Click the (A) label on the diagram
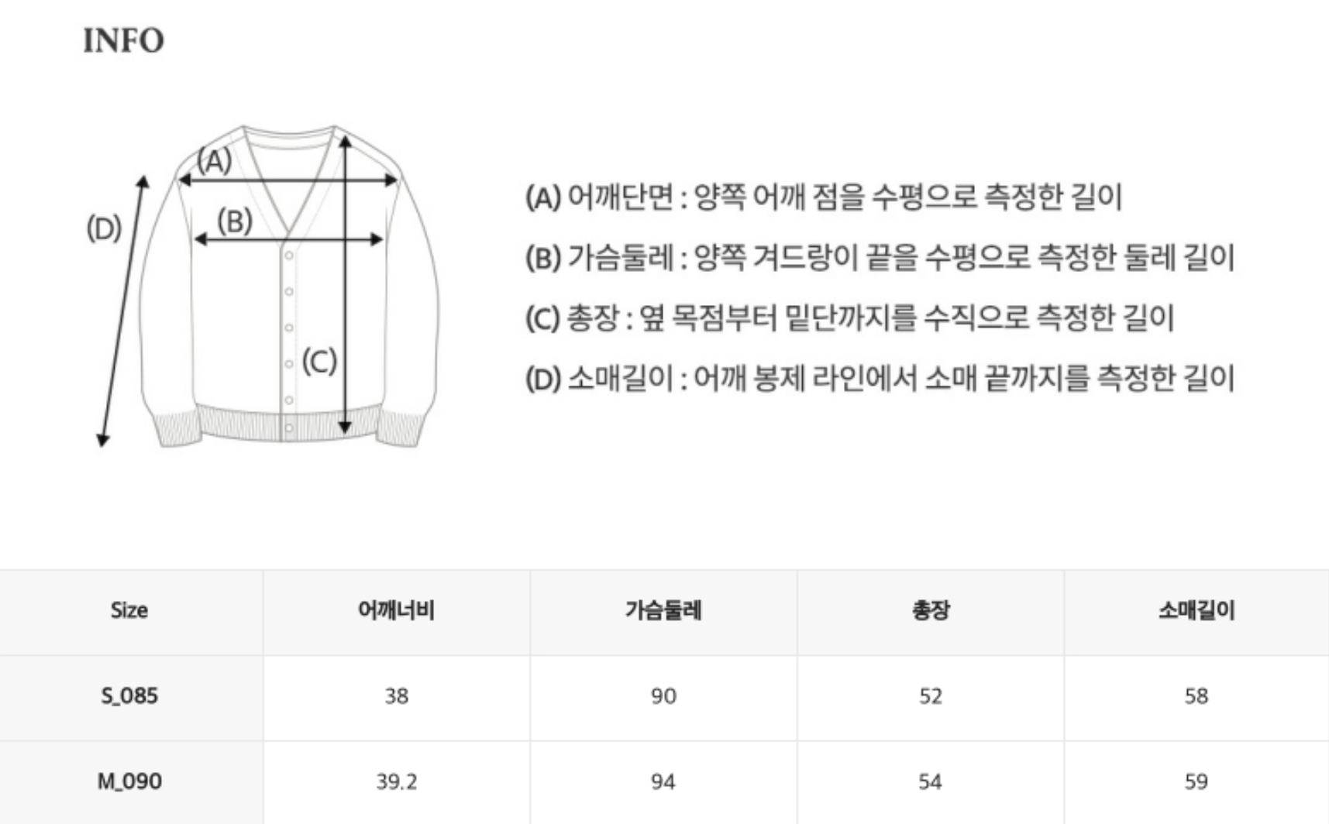1329x824 pixels. 214,160
